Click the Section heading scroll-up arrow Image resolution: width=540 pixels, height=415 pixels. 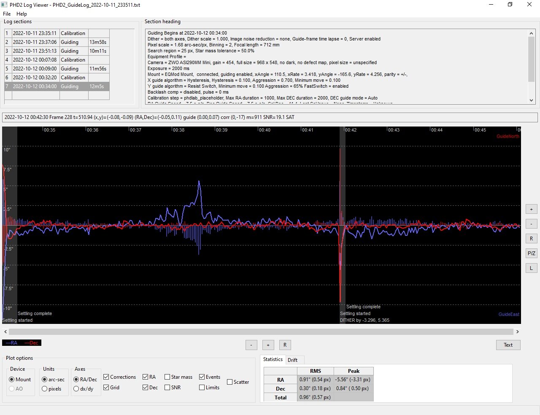(x=532, y=33)
